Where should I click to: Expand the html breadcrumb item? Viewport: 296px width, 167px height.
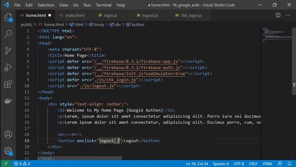click(79, 25)
